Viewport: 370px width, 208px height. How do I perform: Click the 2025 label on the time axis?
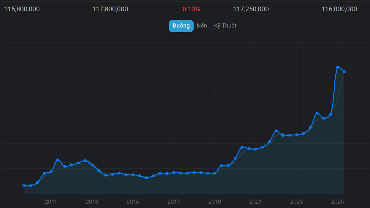(337, 202)
